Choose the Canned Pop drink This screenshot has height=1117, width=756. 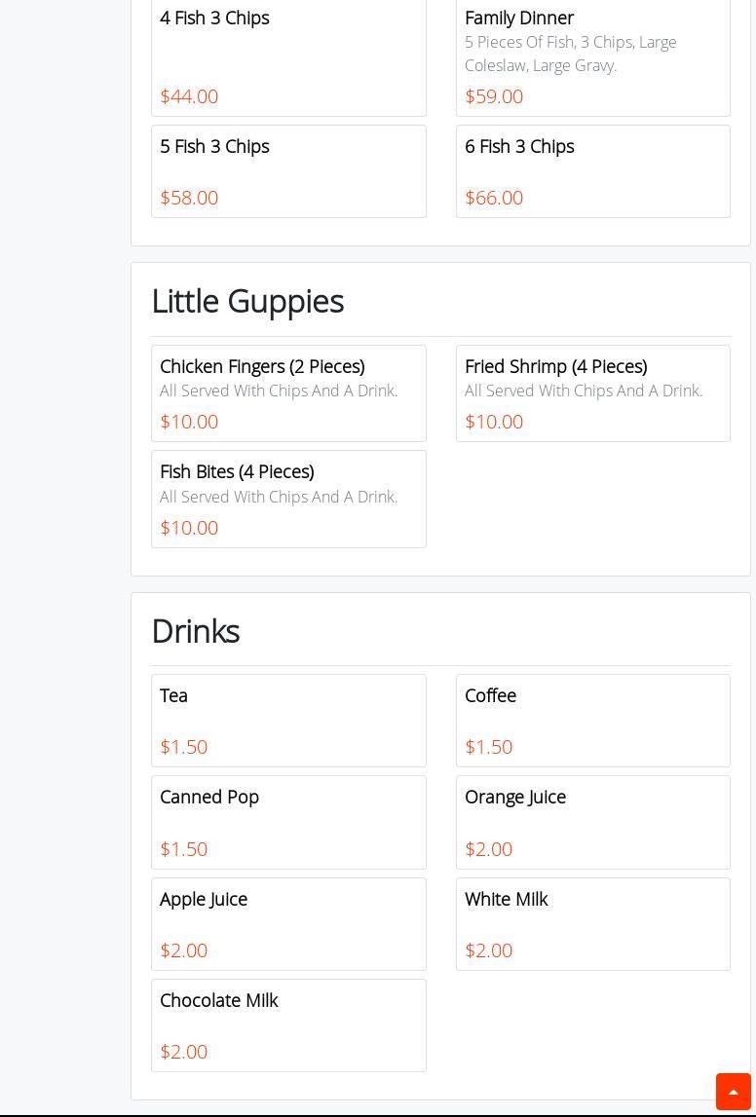pyautogui.click(x=288, y=821)
